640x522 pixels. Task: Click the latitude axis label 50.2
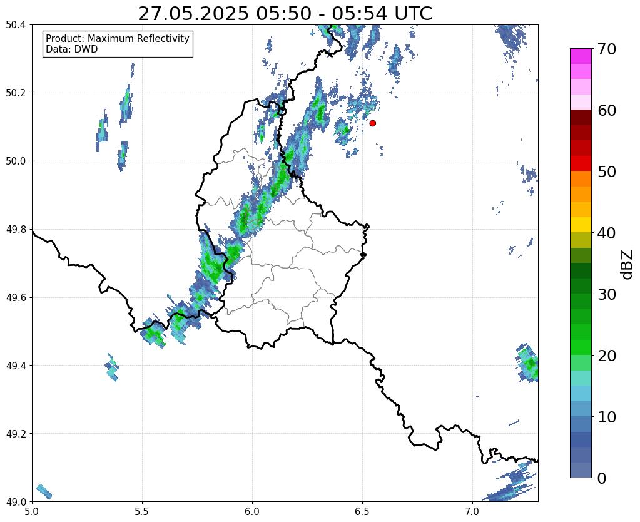click(x=16, y=93)
